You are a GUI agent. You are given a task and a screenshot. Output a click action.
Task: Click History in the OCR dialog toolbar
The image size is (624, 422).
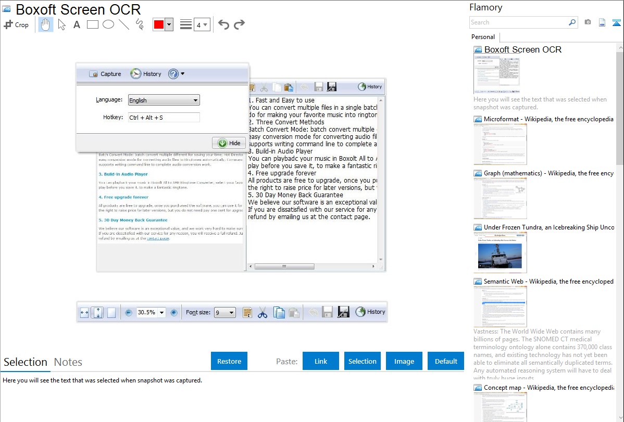tap(146, 74)
